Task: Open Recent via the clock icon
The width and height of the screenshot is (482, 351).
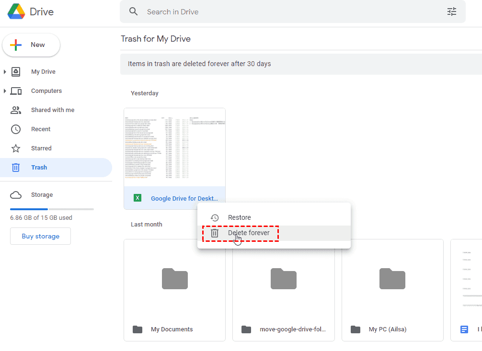Action: [16, 129]
